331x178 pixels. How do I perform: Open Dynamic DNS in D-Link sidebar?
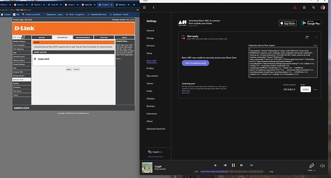(x=22, y=72)
